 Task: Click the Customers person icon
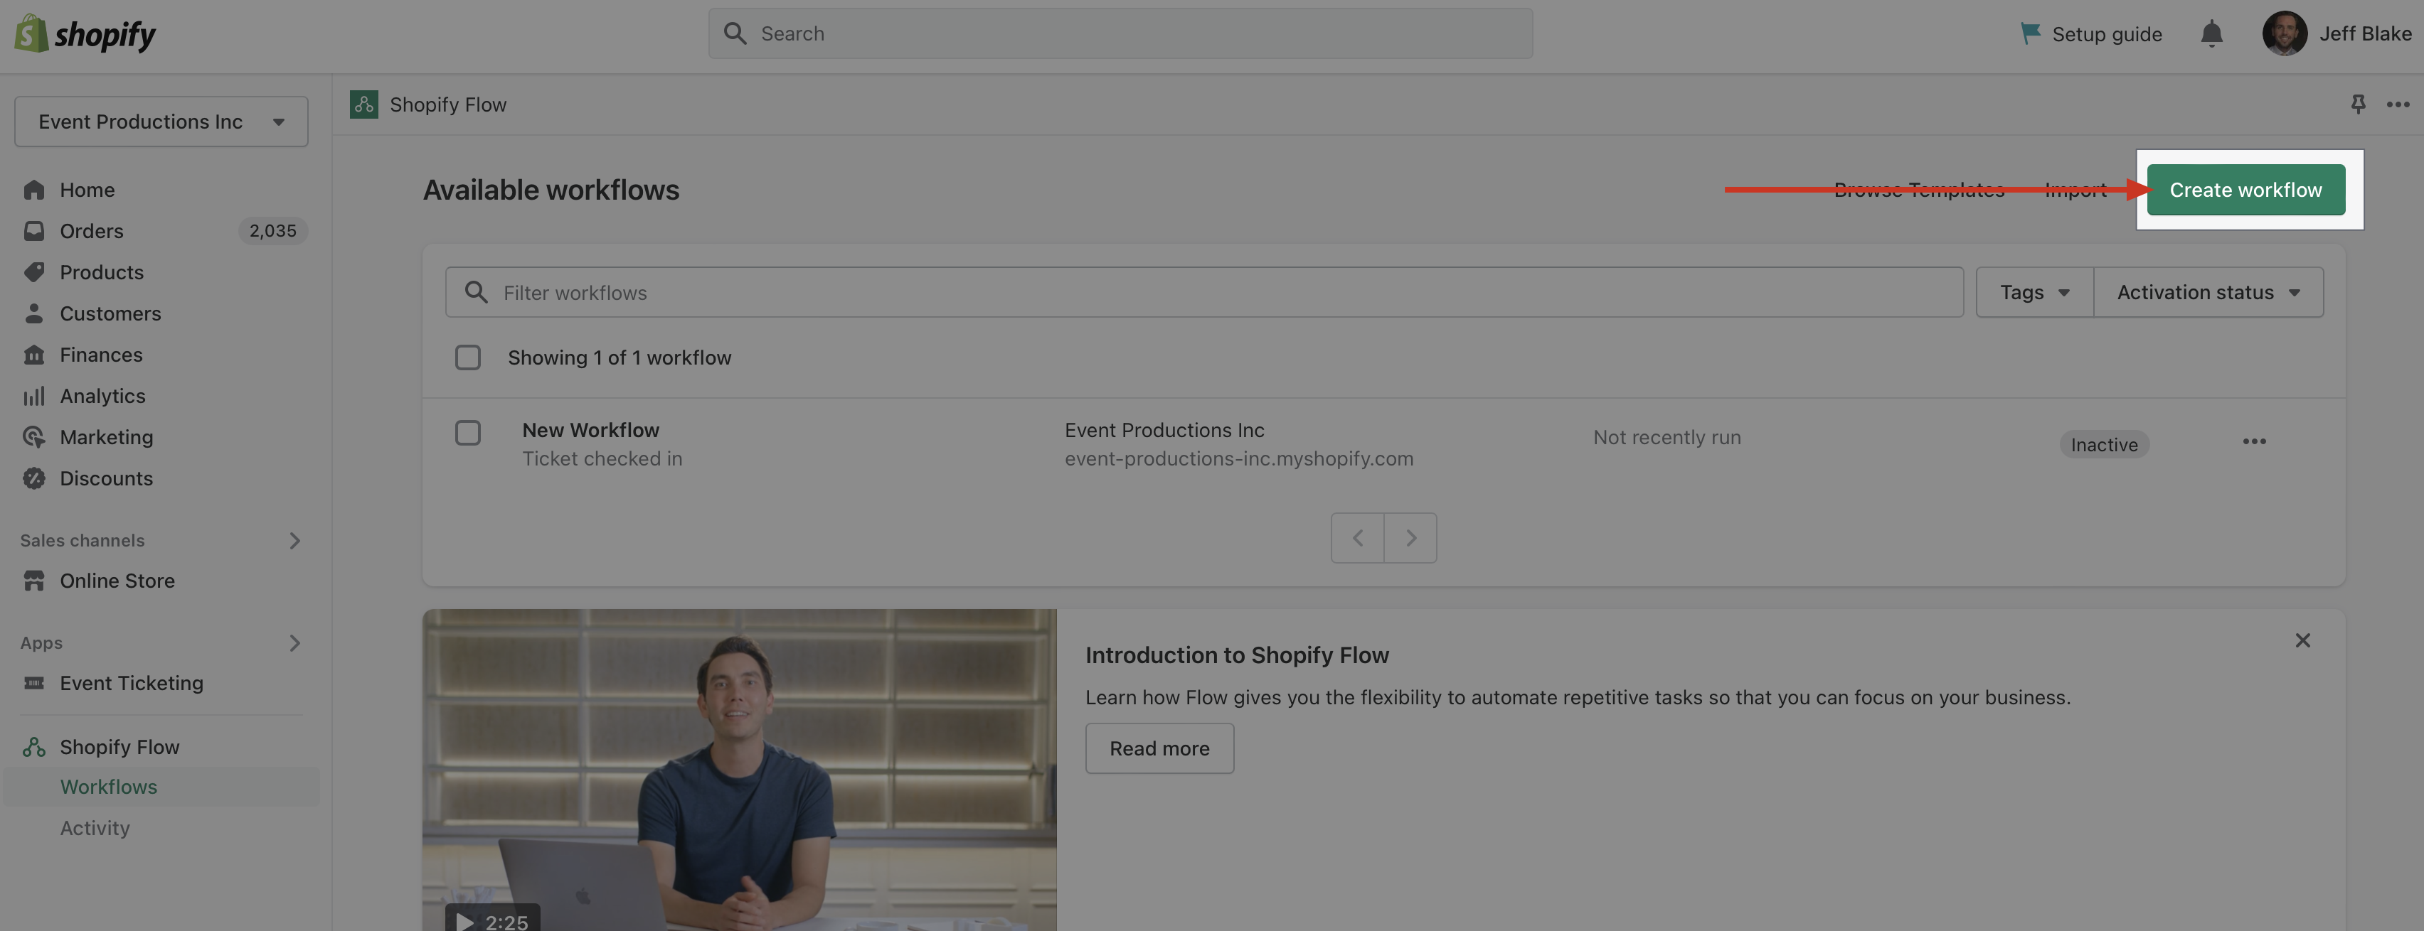point(34,314)
